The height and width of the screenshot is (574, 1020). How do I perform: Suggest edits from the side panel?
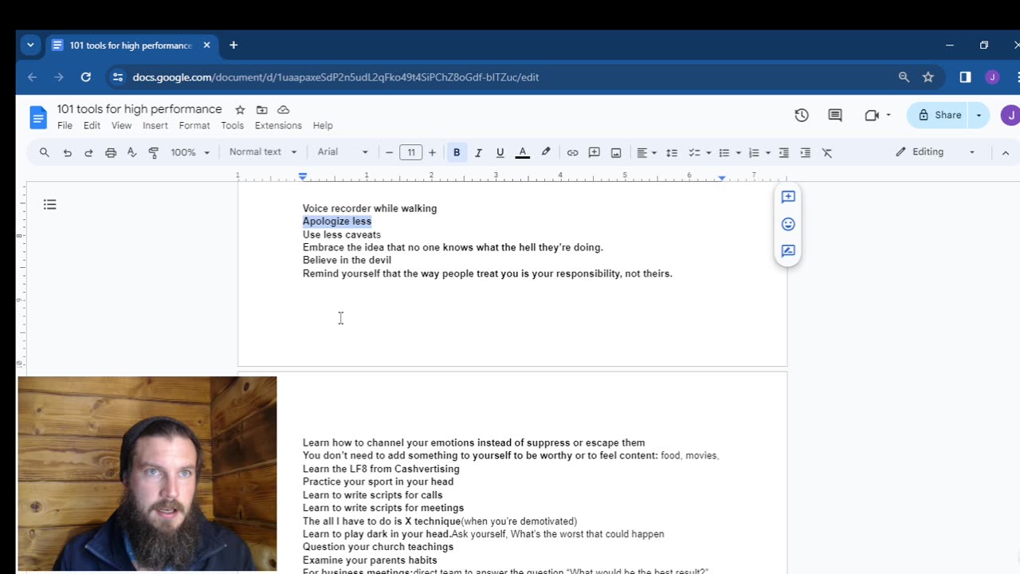click(788, 251)
